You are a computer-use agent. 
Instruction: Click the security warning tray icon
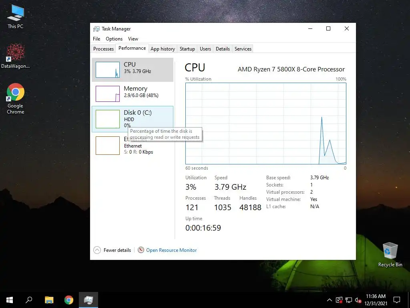click(x=339, y=300)
